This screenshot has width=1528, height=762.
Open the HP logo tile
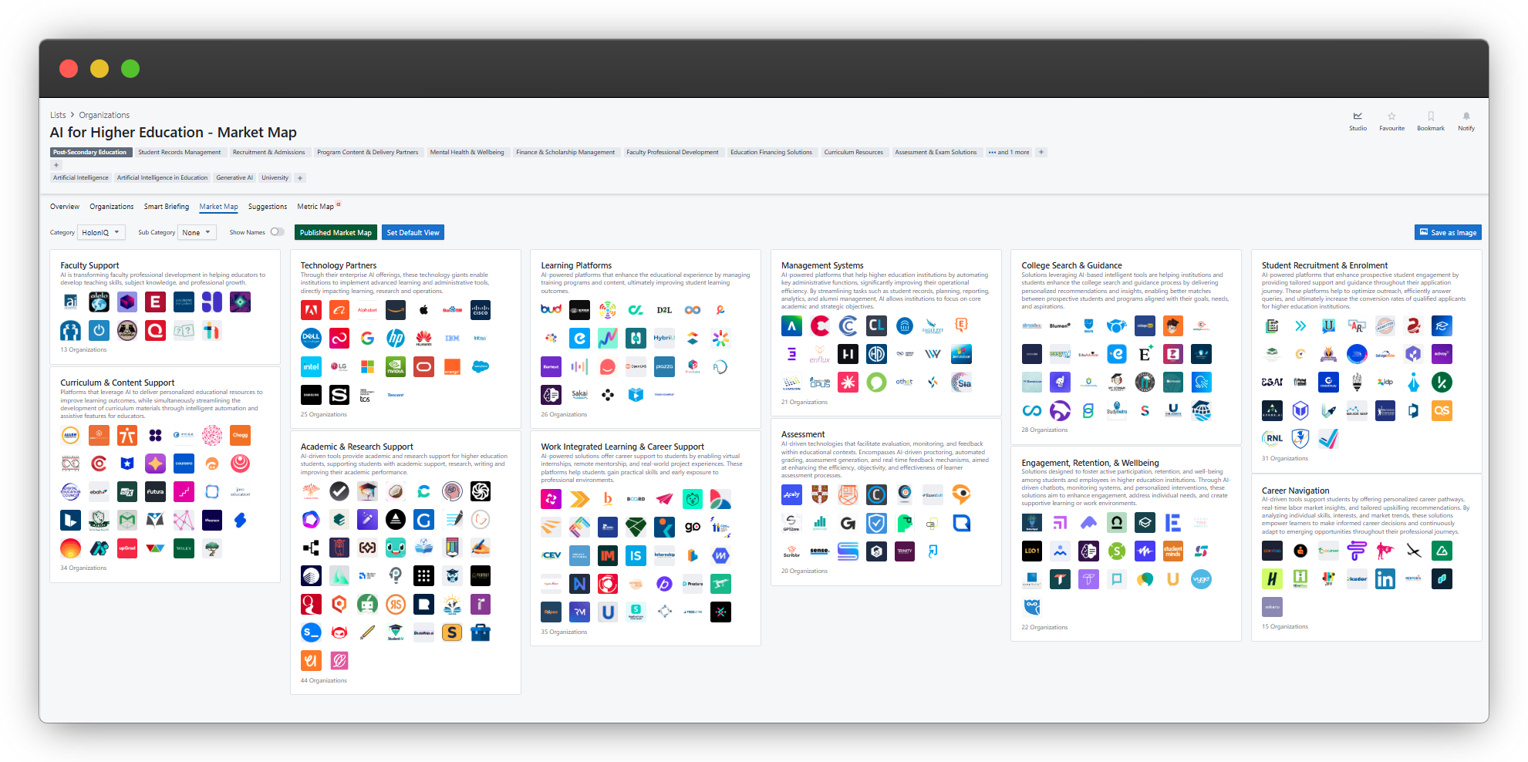(396, 338)
